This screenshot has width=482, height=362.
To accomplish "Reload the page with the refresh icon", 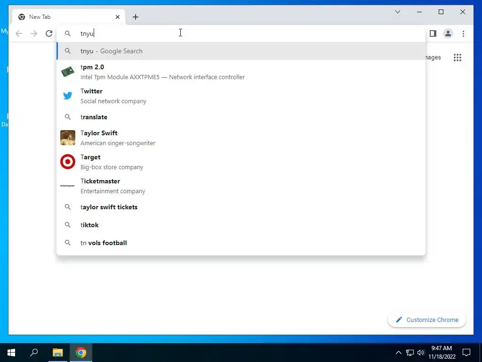I will (49, 33).
